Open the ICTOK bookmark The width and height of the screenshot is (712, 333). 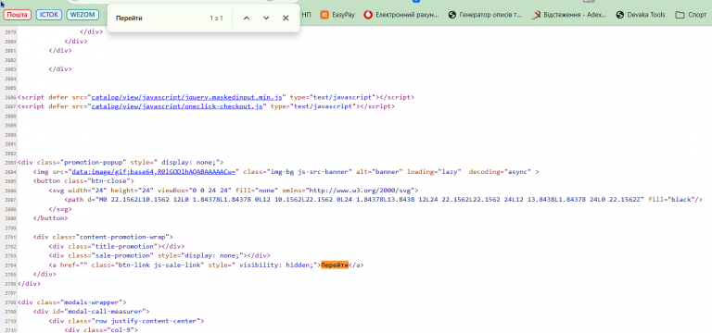49,15
